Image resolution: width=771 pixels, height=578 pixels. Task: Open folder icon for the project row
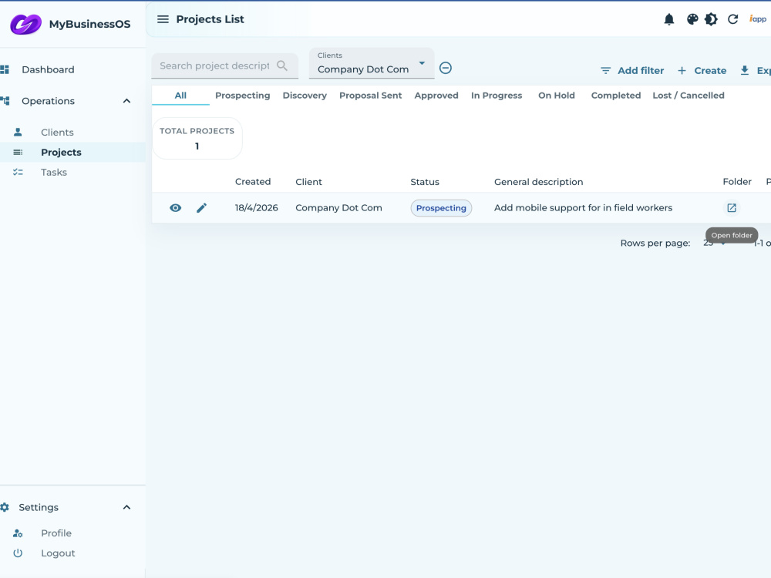click(732, 208)
